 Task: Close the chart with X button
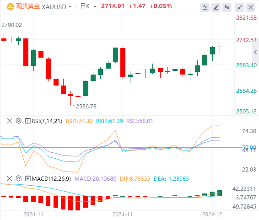click(251, 7)
